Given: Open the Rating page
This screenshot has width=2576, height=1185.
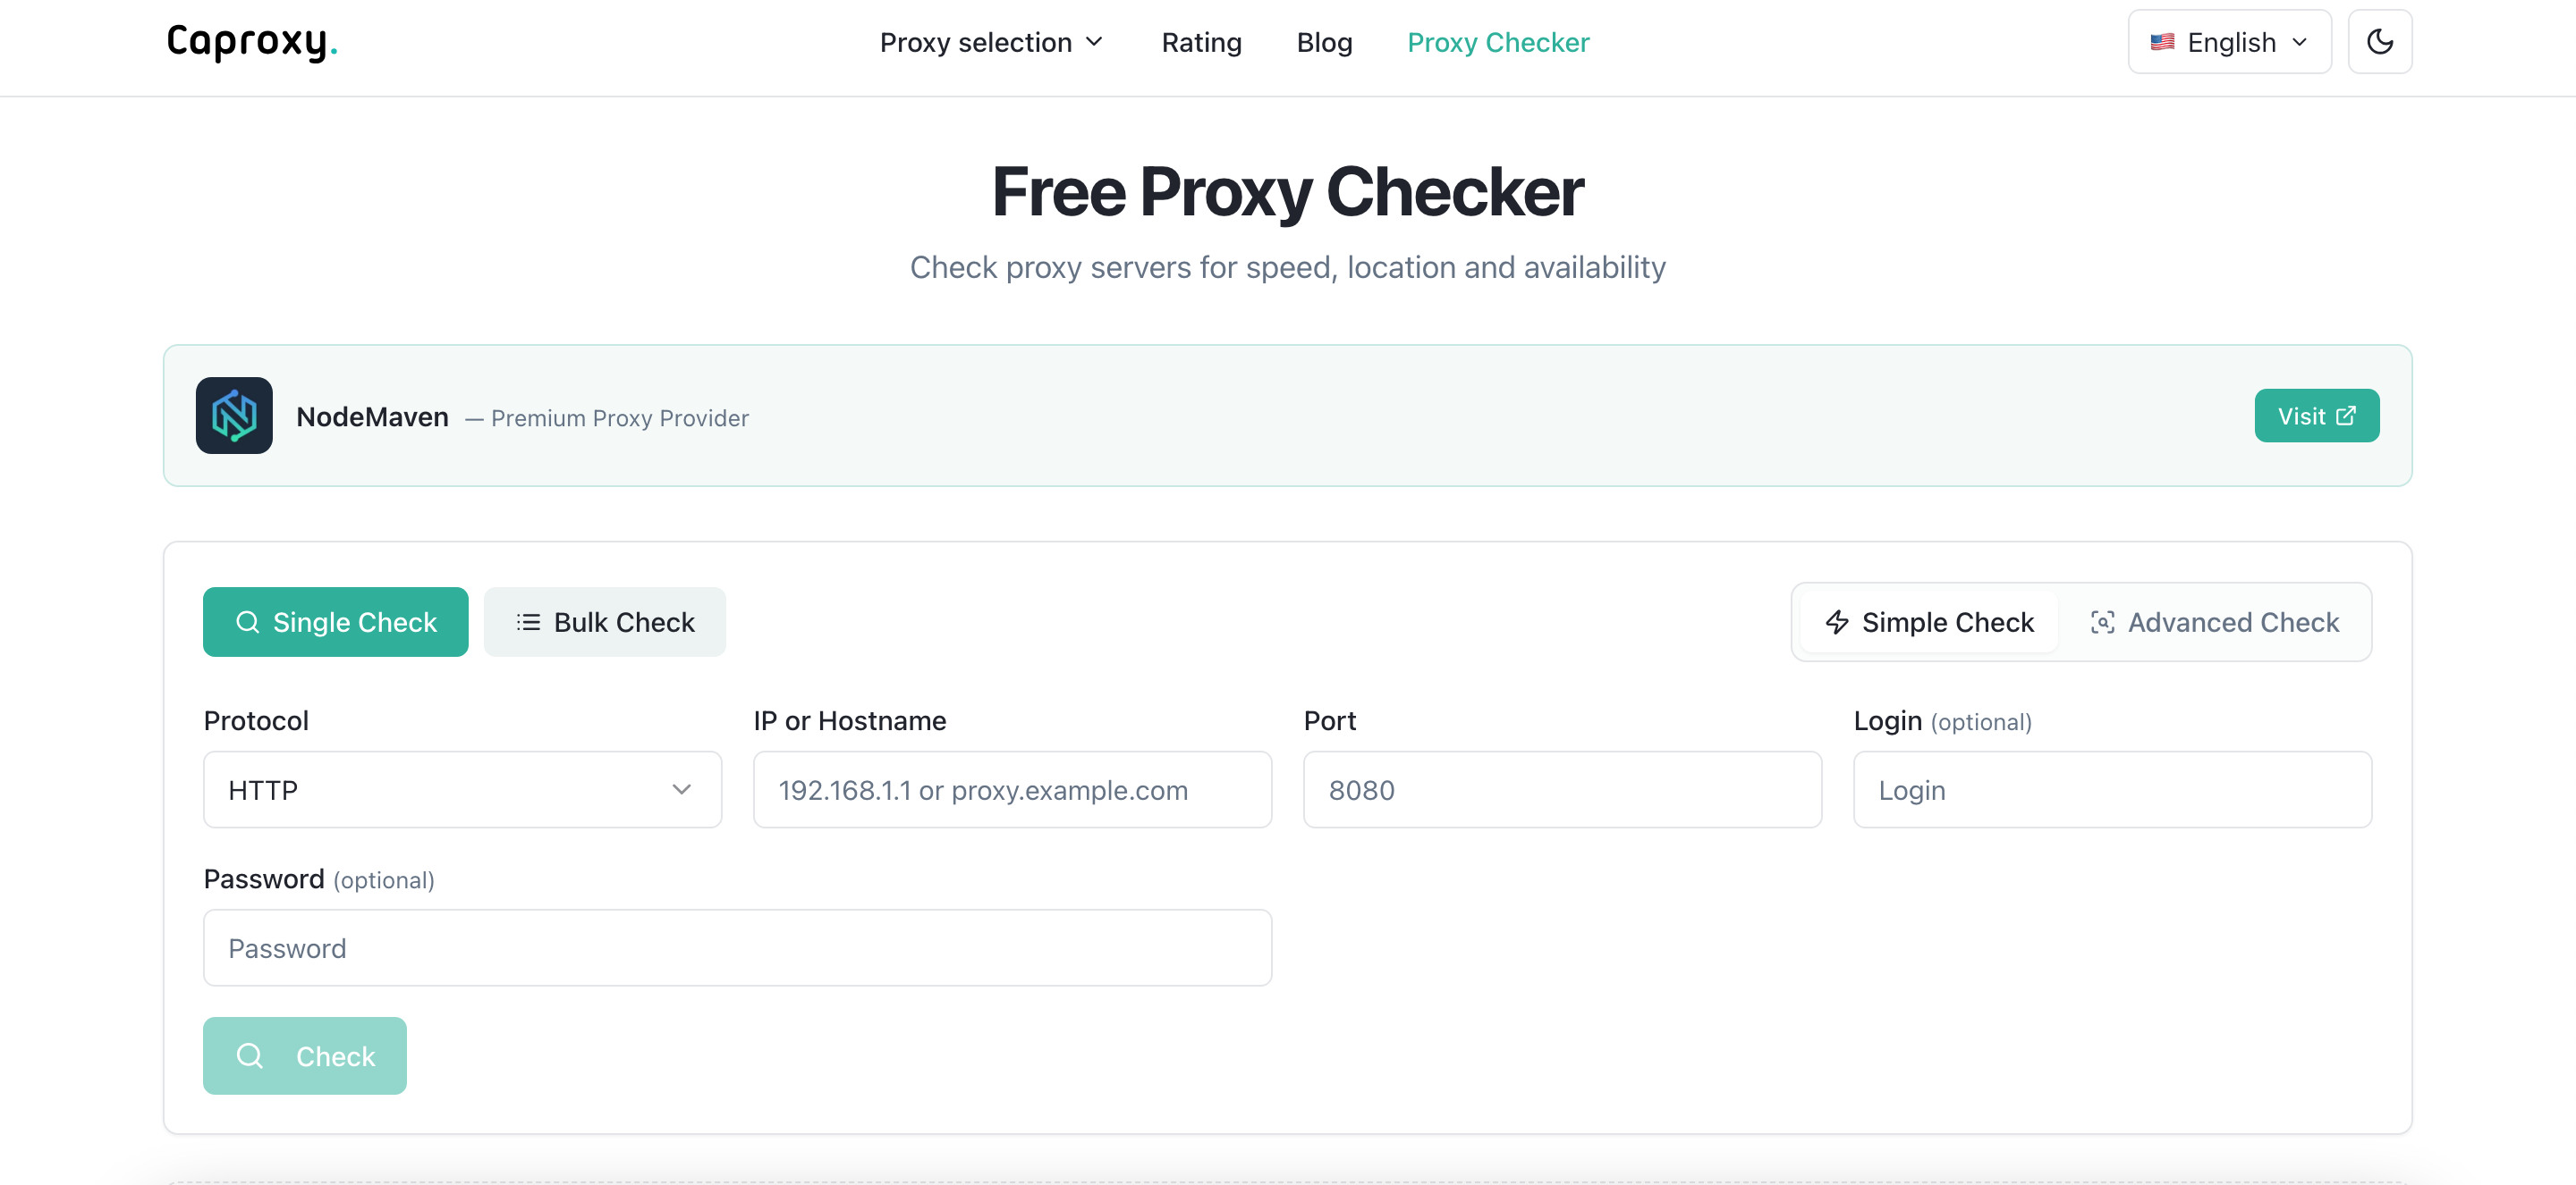Looking at the screenshot, I should 1201,42.
